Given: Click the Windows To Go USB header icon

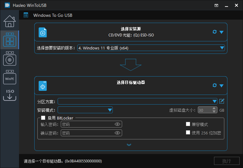Looking at the screenshot, I should pyautogui.click(x=26, y=15).
